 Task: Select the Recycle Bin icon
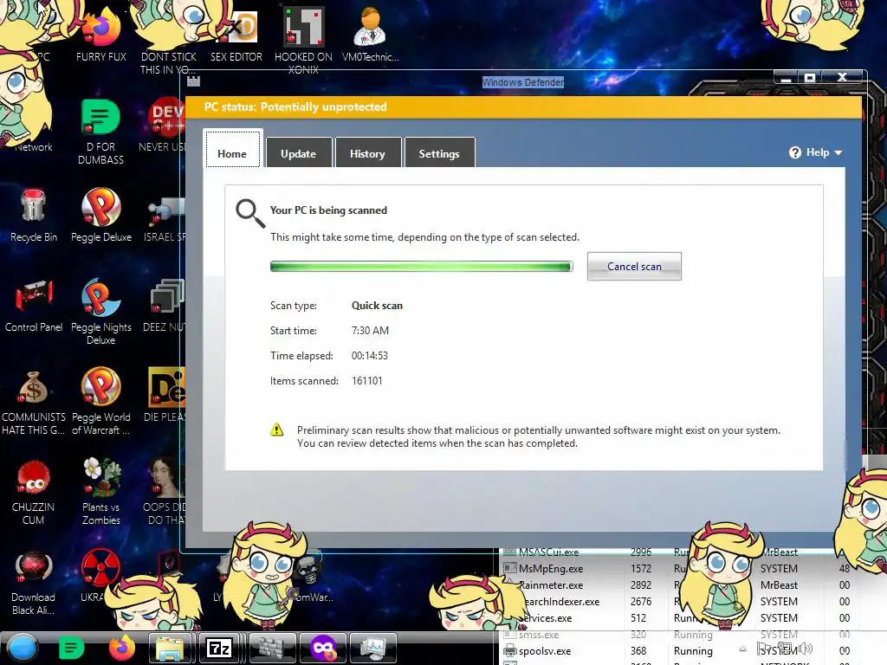coord(34,215)
